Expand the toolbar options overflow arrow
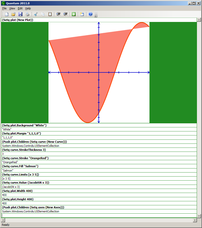 pos(96,16)
